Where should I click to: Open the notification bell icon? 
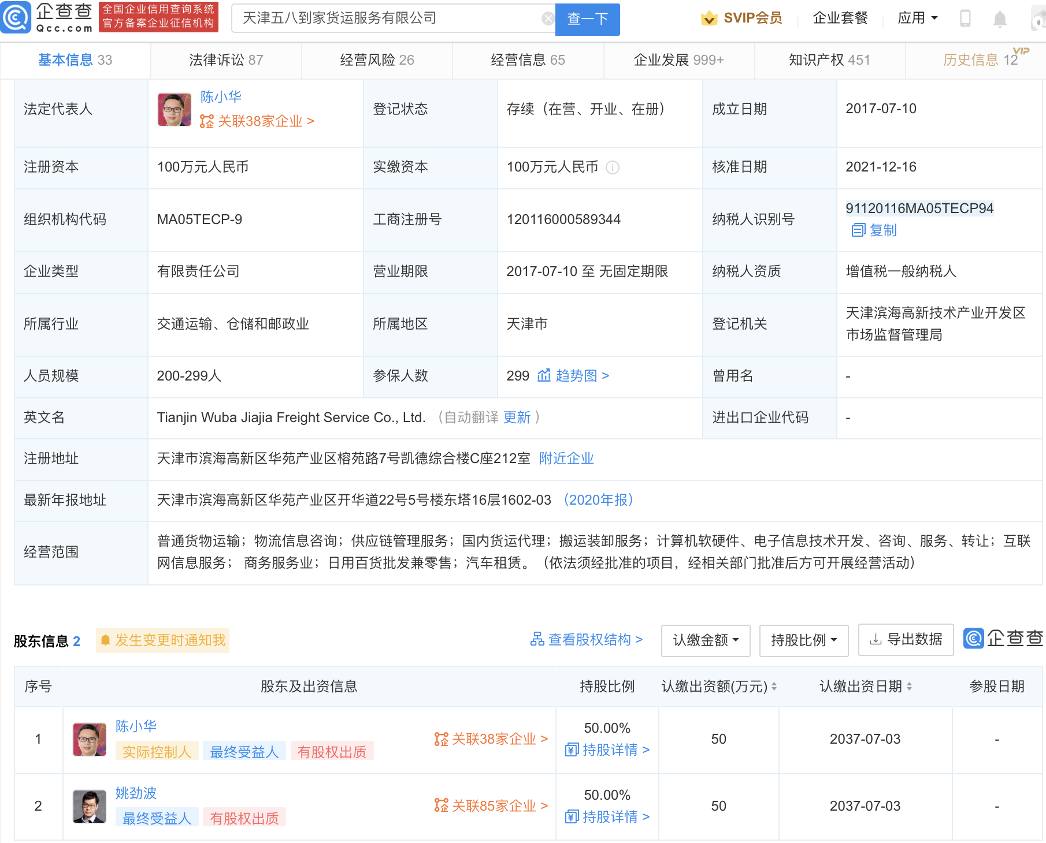(999, 18)
